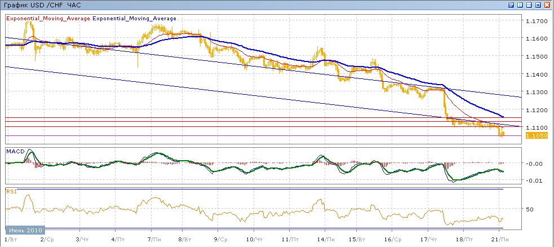
Task: Click the help question mark icon
Action: [x=511, y=5]
